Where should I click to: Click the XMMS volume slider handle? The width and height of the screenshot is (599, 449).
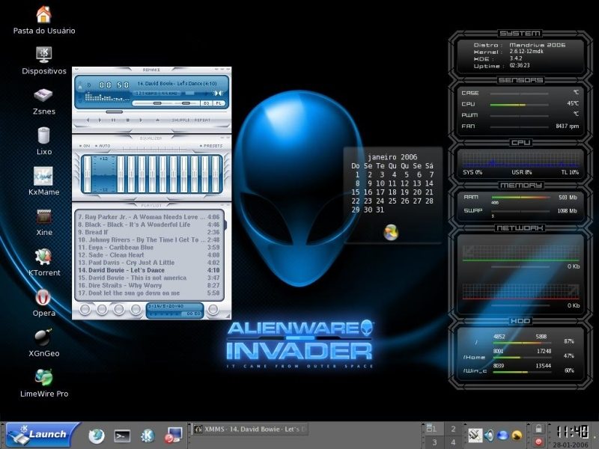[x=157, y=103]
